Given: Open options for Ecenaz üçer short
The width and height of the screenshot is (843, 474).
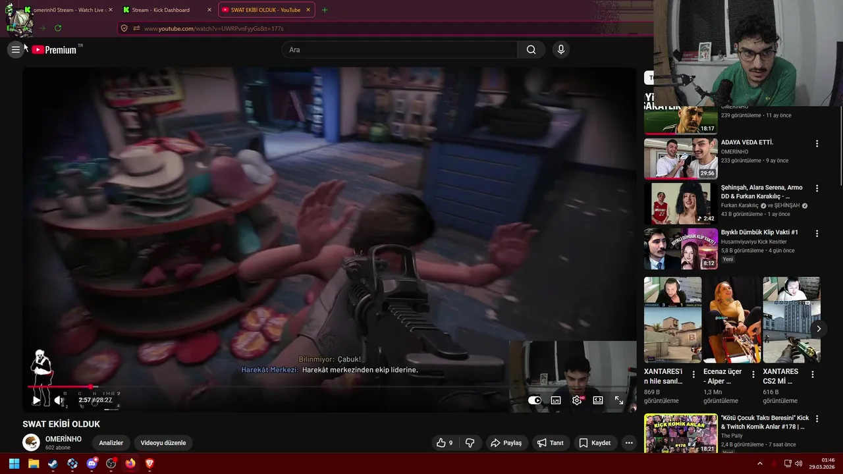Looking at the screenshot, I should 753,374.
